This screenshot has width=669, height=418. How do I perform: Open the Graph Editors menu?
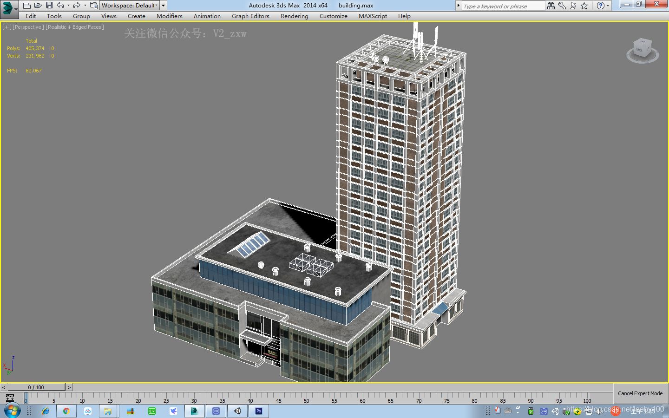(250, 16)
